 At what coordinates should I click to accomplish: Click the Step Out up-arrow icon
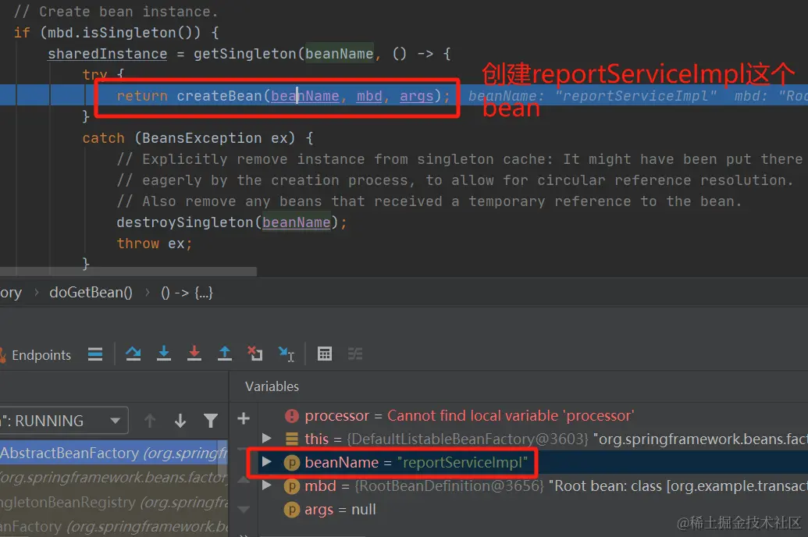pyautogui.click(x=225, y=354)
